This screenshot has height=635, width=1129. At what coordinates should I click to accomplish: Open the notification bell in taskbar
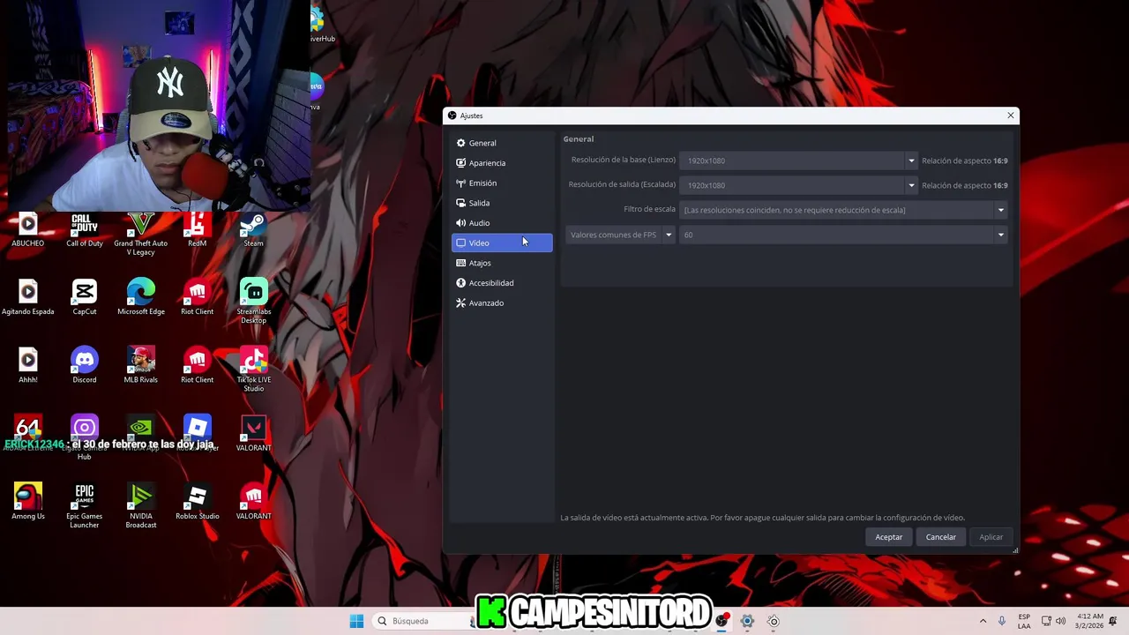(1114, 621)
